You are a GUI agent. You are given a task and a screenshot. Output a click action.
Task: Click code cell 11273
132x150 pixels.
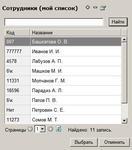(18, 119)
